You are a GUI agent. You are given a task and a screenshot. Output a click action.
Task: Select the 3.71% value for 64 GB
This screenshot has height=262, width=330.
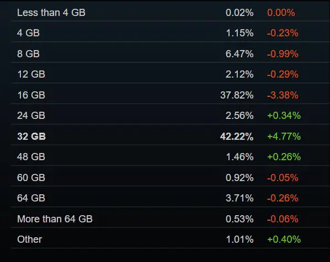pyautogui.click(x=239, y=198)
